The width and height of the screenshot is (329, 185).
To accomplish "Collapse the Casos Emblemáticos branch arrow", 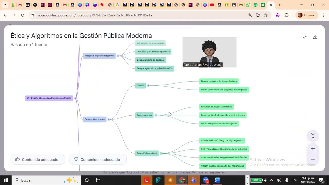I will point(161,153).
